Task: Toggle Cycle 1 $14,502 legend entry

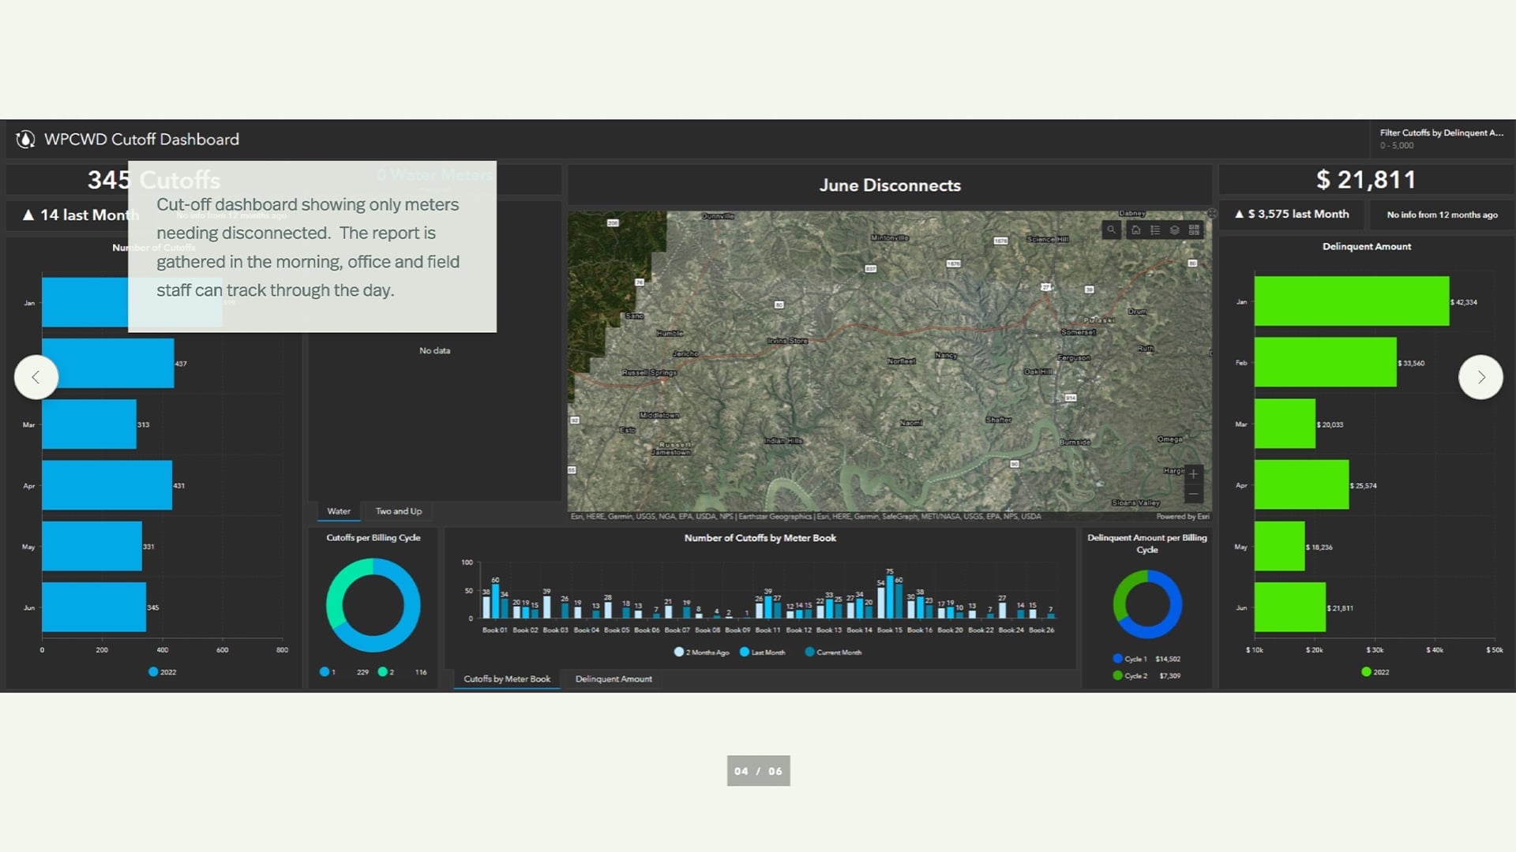Action: (x=1146, y=659)
